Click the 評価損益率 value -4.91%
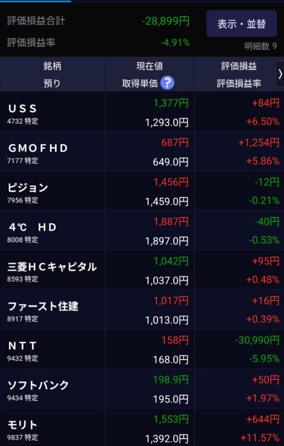Image resolution: width=284 pixels, height=446 pixels. point(175,43)
